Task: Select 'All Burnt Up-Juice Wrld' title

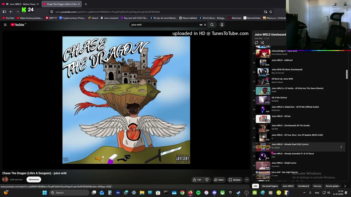Action: (x=282, y=79)
